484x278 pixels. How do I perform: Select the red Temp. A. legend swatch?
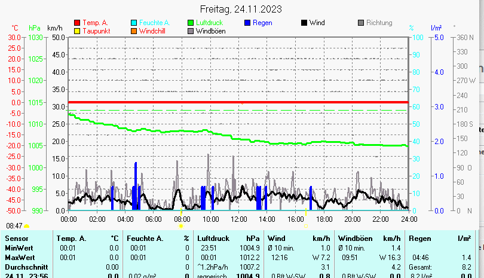(x=76, y=23)
